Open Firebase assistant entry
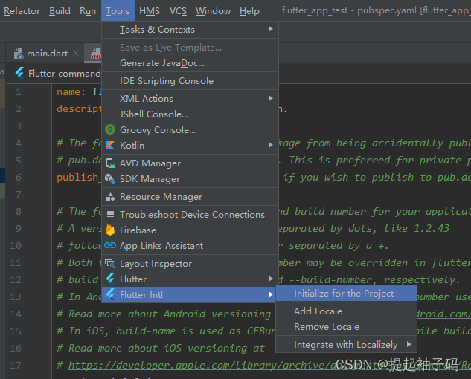 190,230
